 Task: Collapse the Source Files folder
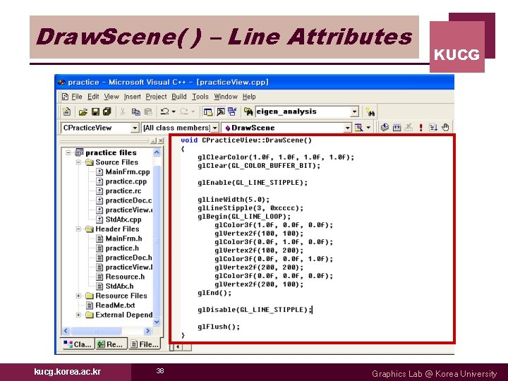pos(78,162)
